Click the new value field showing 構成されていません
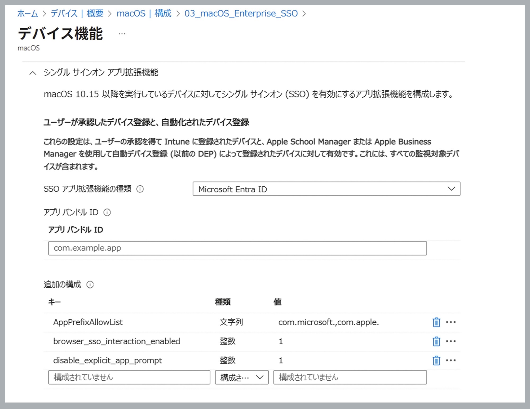The image size is (530, 409). click(x=350, y=377)
